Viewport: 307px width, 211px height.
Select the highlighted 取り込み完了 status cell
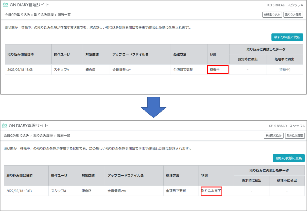coord(211,191)
